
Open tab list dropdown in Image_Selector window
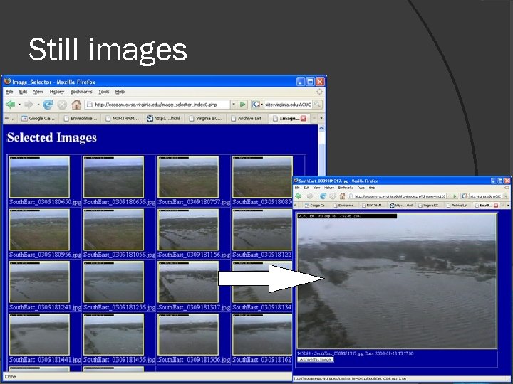click(x=321, y=118)
